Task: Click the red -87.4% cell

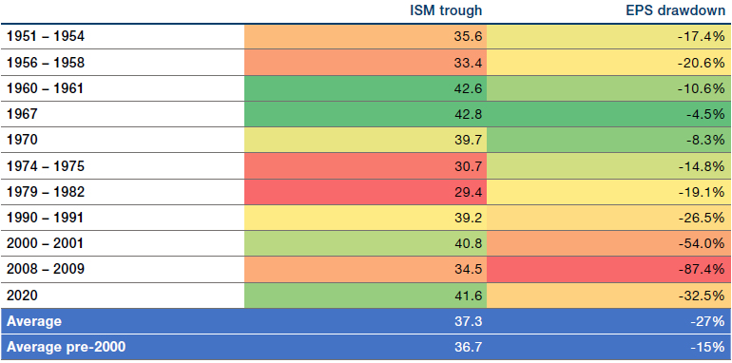Action: [x=609, y=269]
